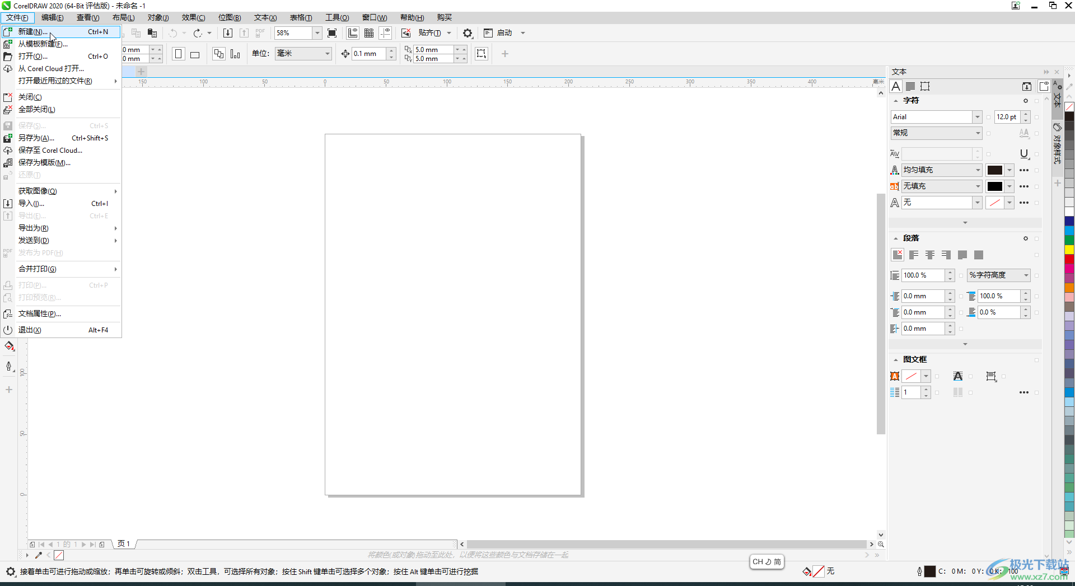Click the center align paragraph icon
Viewport: 1075px width, 586px height.
tap(930, 255)
